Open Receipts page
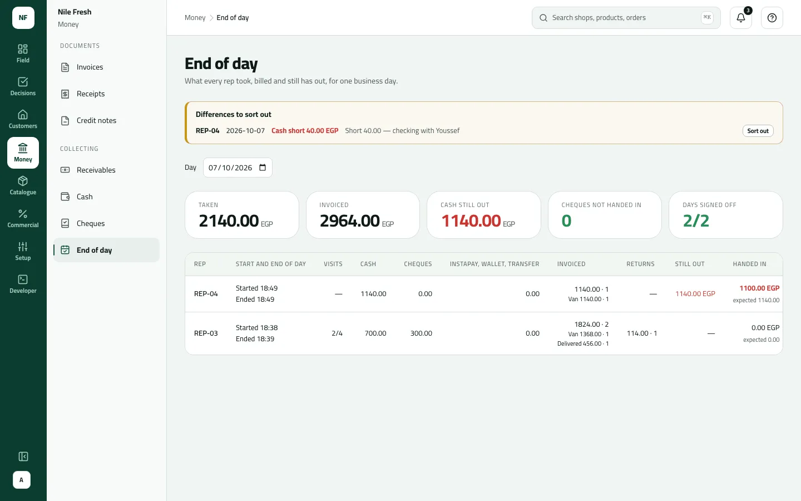Viewport: 801px width, 501px height. coord(106,94)
